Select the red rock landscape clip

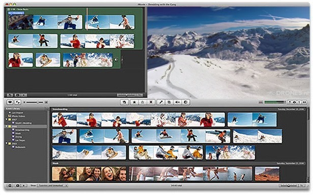267,174
